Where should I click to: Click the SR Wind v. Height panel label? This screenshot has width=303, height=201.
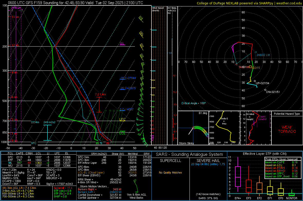click(250, 117)
